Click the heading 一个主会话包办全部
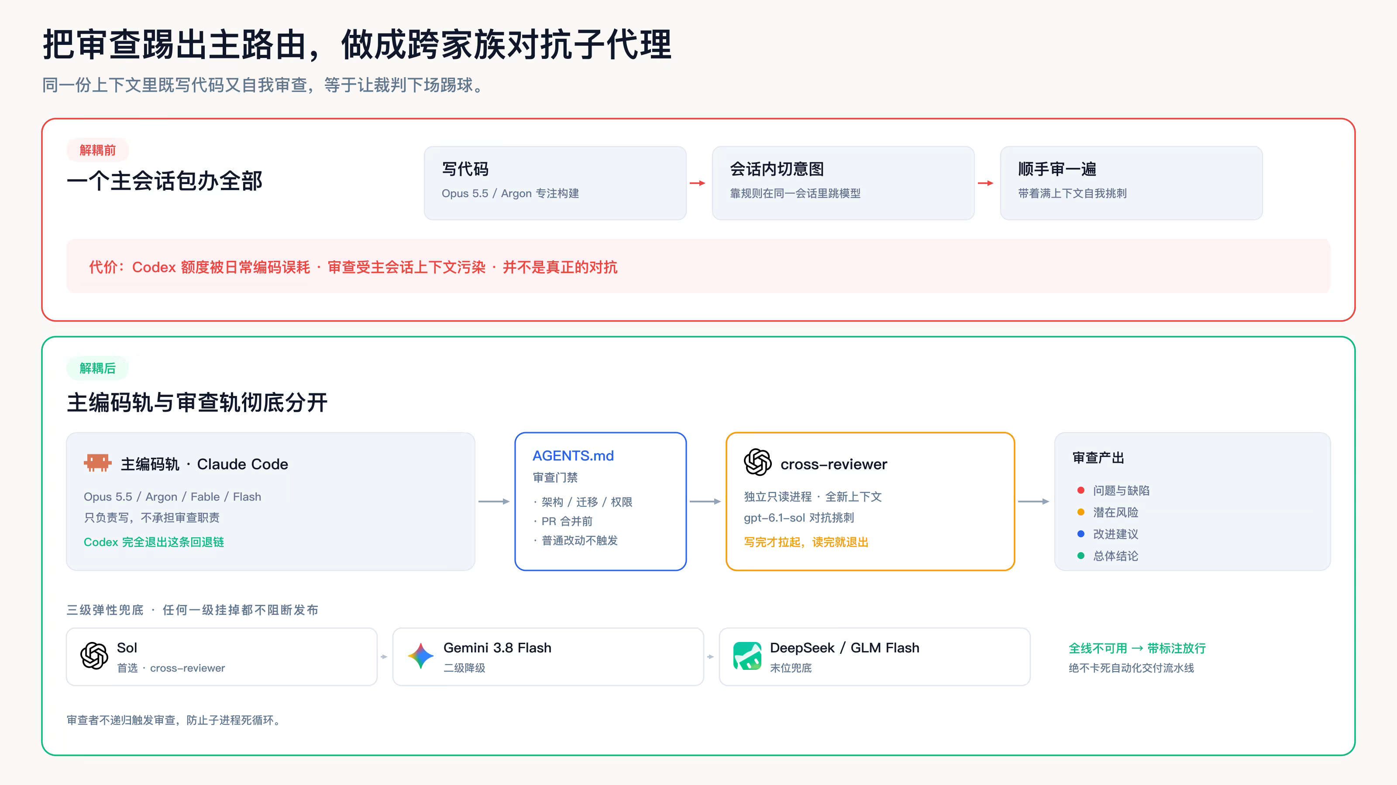 pos(164,181)
